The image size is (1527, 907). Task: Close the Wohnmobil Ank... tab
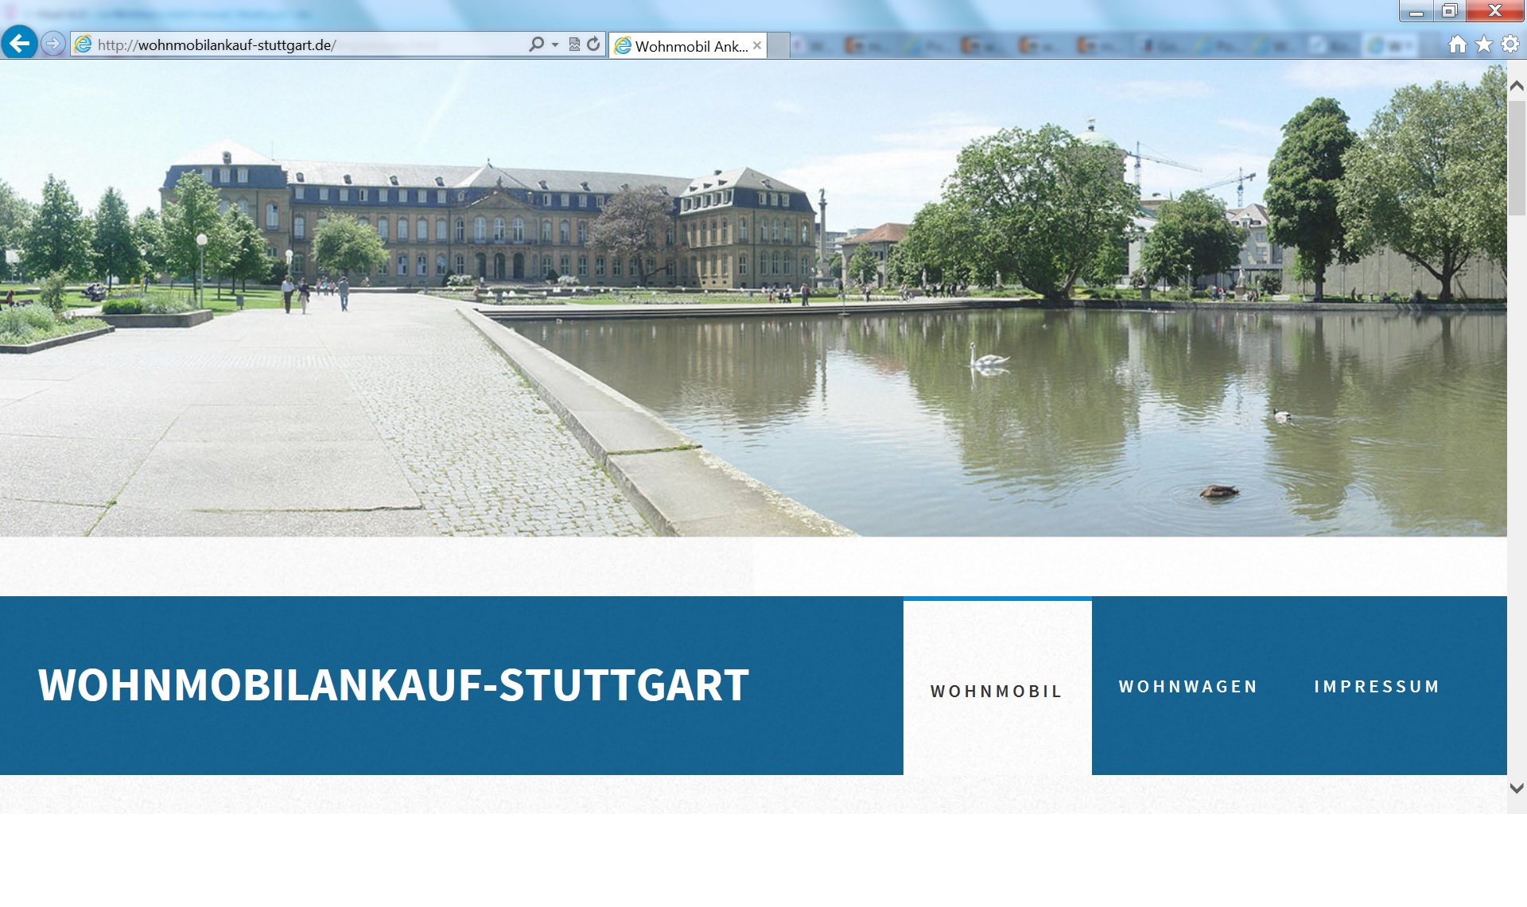757,45
